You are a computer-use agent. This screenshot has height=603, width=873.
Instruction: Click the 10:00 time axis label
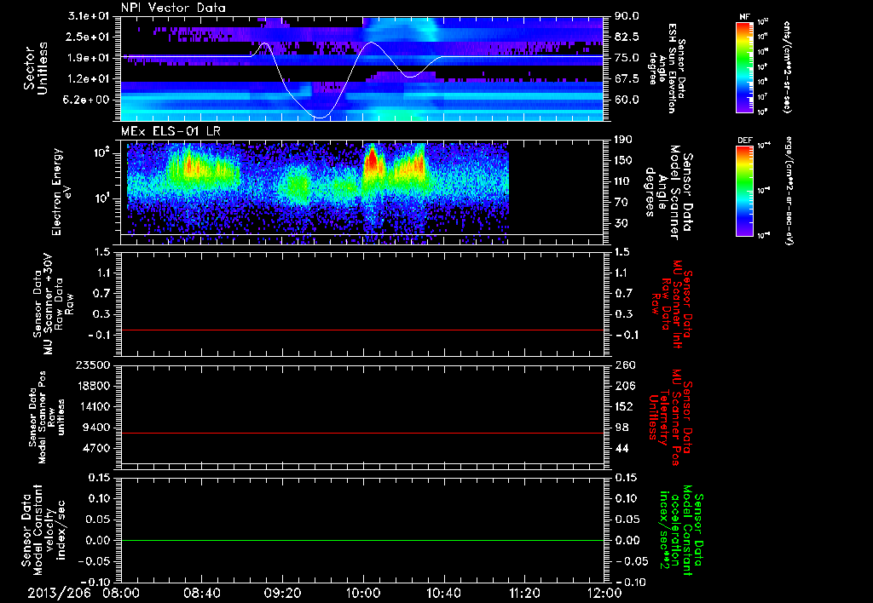tap(363, 593)
